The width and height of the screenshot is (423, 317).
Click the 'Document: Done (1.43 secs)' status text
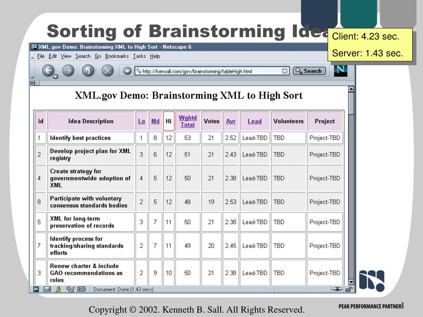click(x=123, y=289)
